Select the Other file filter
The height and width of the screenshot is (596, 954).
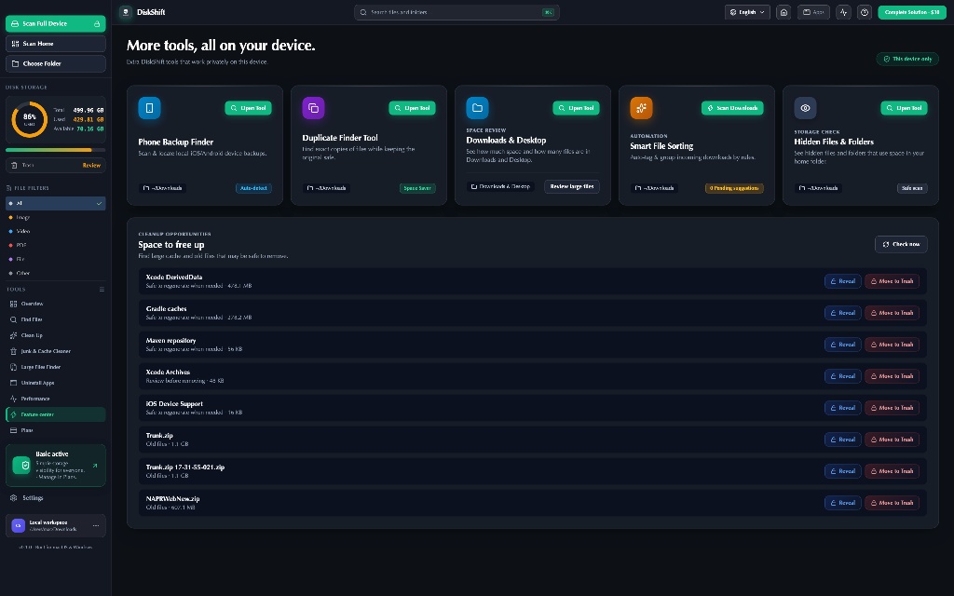(55, 273)
